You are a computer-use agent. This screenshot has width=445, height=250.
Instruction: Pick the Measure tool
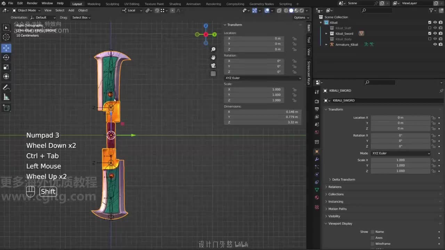coord(6,97)
